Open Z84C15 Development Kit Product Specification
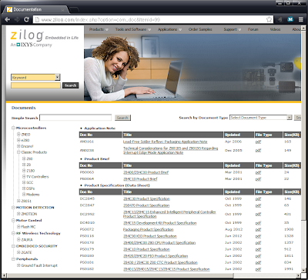 pyautogui.click(x=159, y=223)
